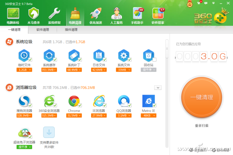Uncheck the QQ浏览器 checkbox

pos(130,105)
